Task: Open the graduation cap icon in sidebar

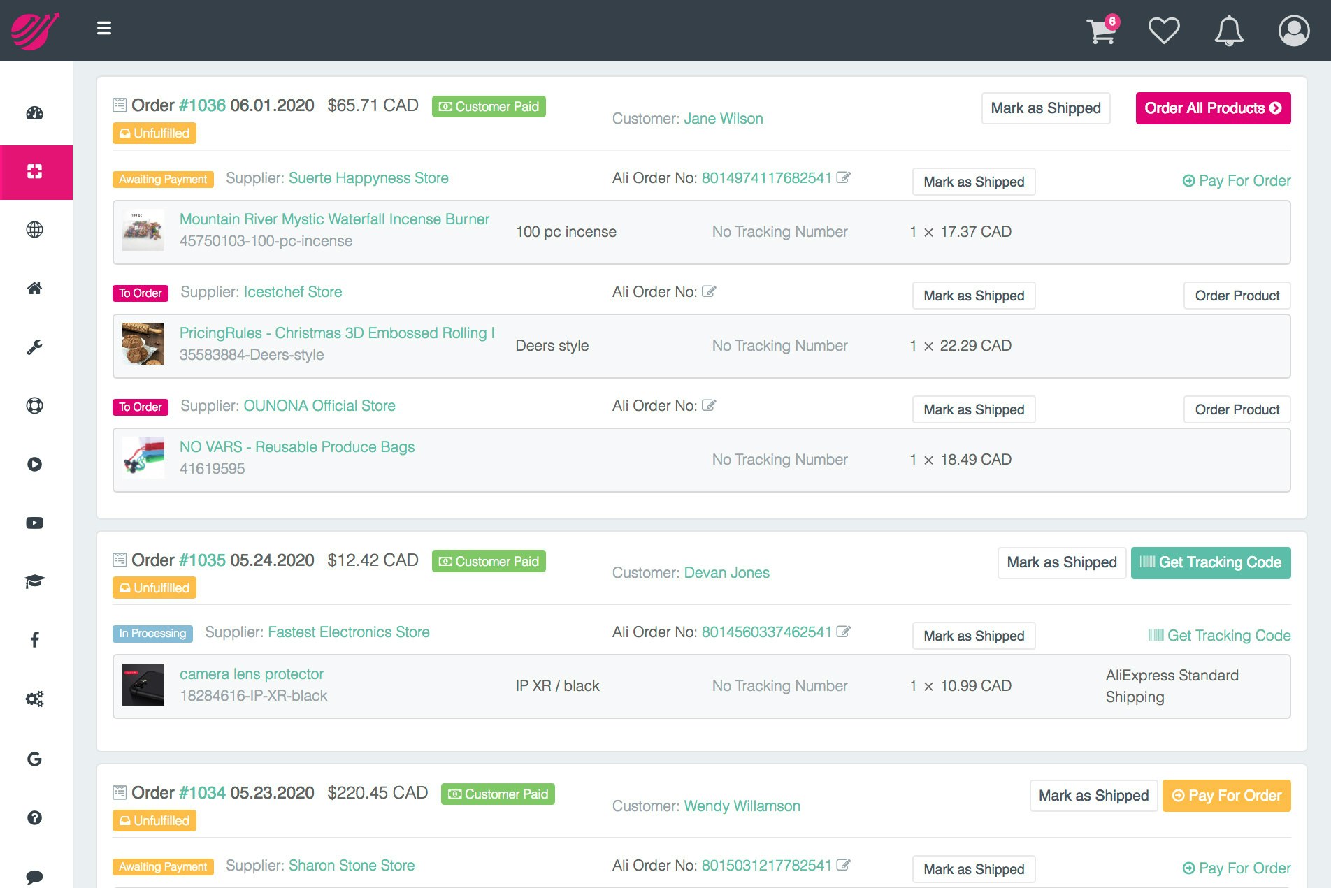Action: pos(34,581)
